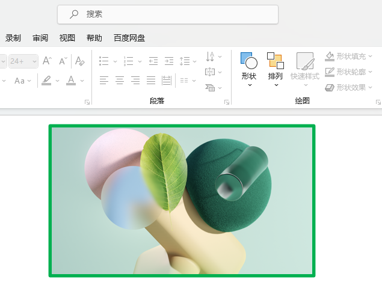Open line spacing options
The image size is (382, 306).
188,61
